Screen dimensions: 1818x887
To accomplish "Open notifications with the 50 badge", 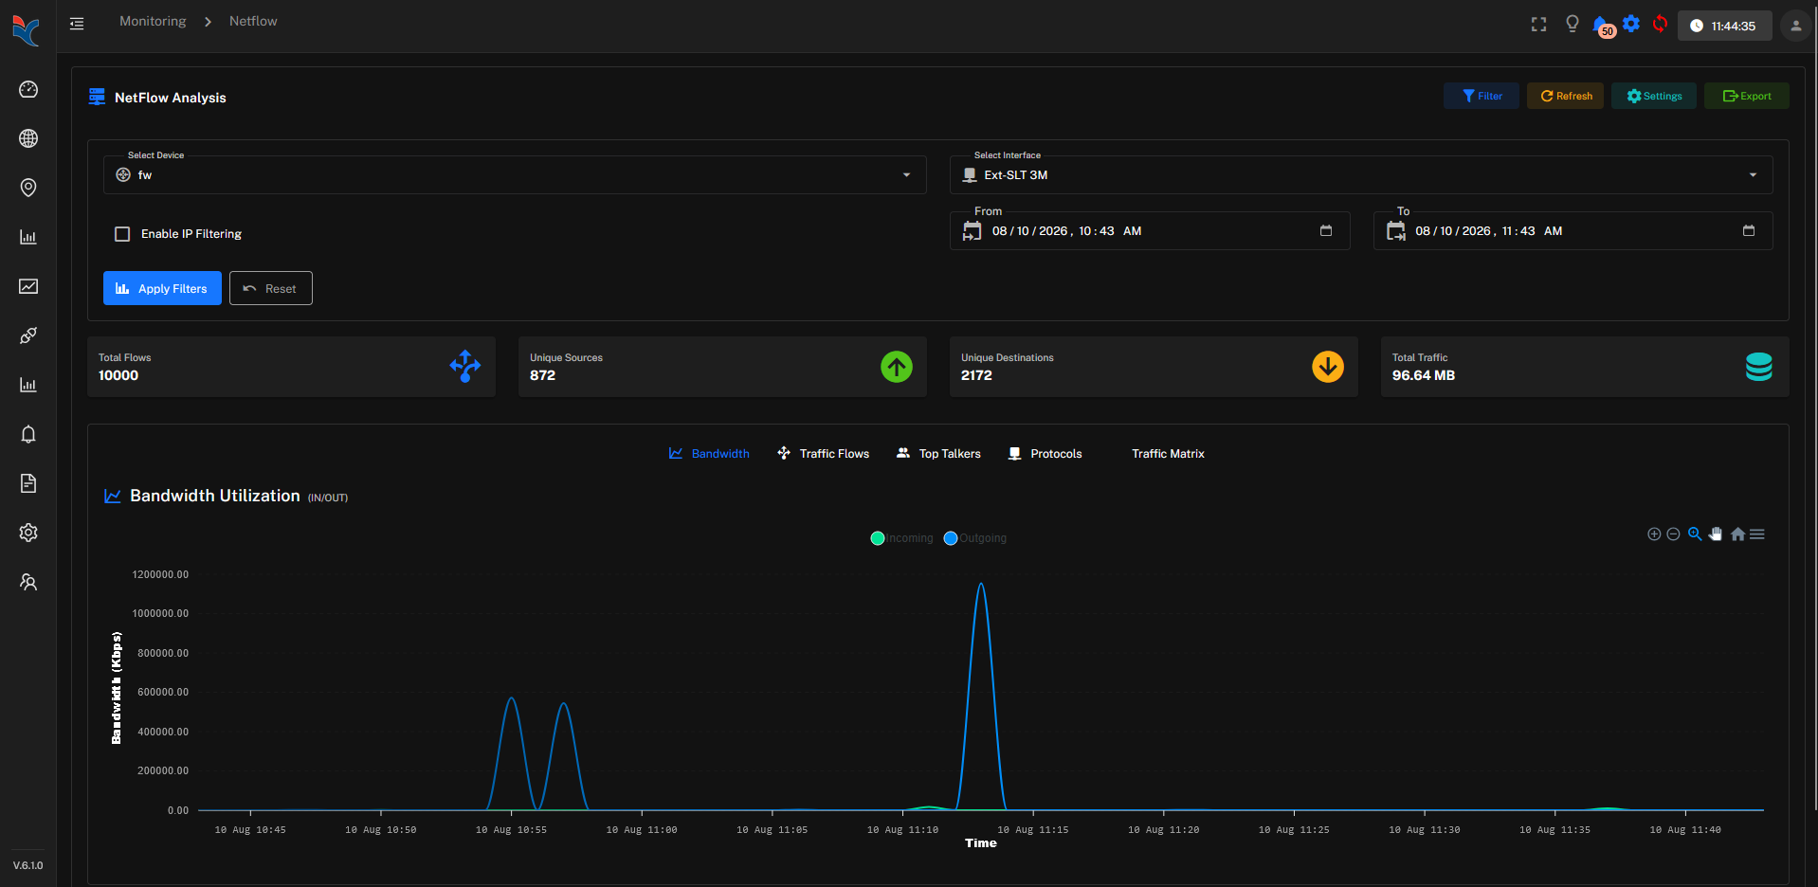I will (x=1603, y=26).
